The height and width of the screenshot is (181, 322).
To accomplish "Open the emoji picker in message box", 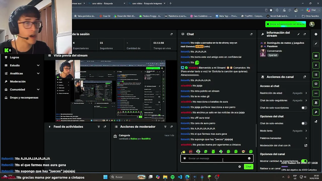I will [249, 158].
